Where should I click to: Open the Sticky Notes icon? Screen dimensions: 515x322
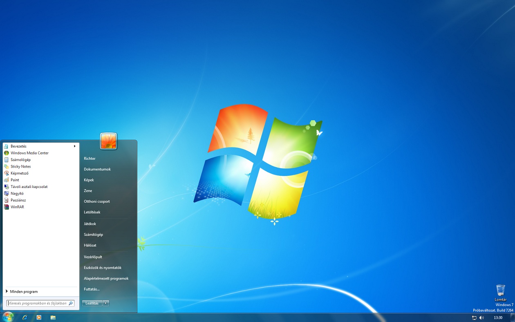7,166
